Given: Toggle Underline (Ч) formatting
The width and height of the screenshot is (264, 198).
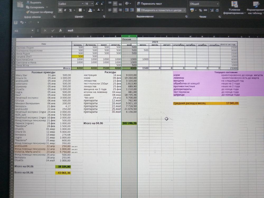Looking at the screenshot, I should pyautogui.click(x=70, y=10).
